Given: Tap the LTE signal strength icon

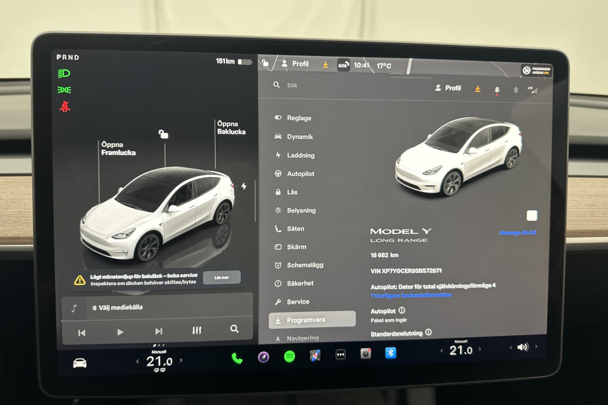Looking at the screenshot, I should tap(533, 90).
